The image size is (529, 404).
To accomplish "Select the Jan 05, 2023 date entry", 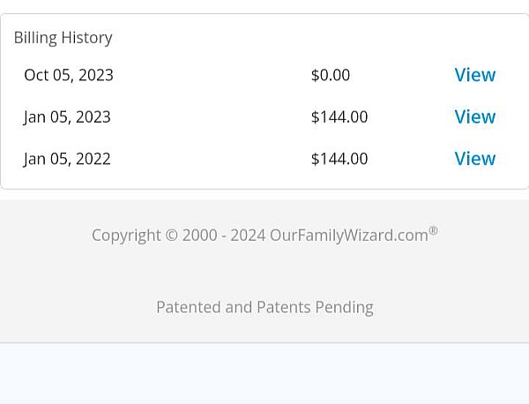I will point(67,116).
